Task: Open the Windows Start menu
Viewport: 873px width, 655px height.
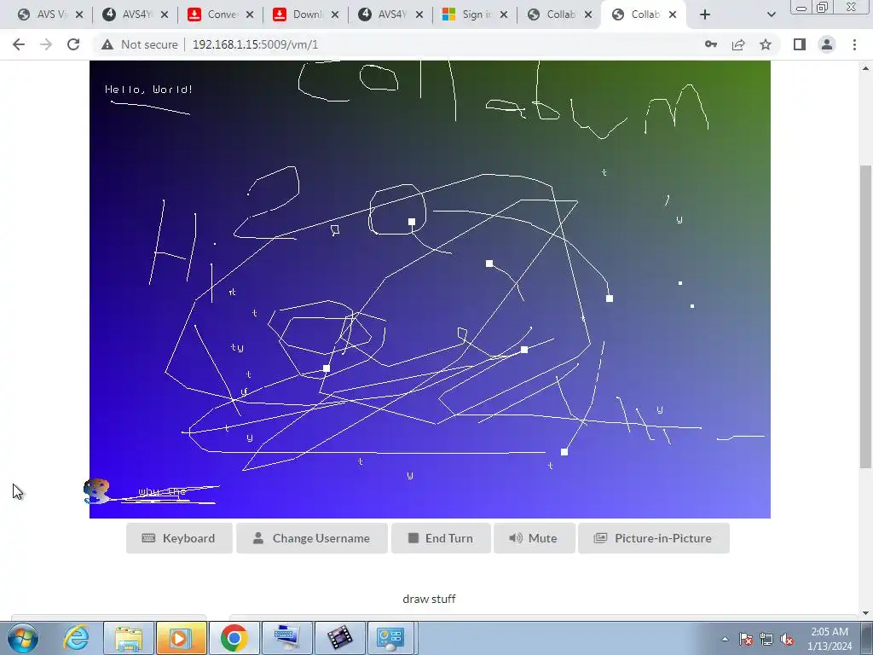Action: [x=23, y=638]
